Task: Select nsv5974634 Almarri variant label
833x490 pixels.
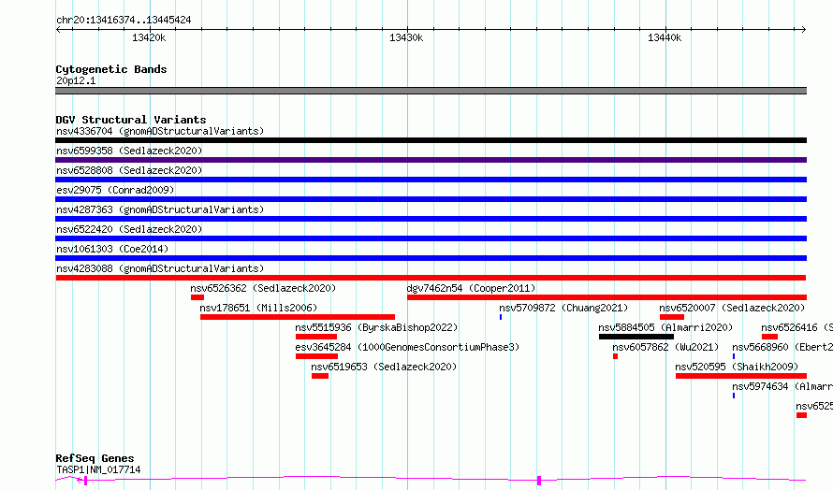Action: (x=782, y=386)
